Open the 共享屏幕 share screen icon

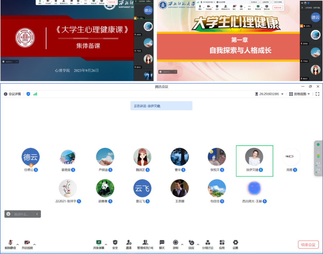pos(98,243)
